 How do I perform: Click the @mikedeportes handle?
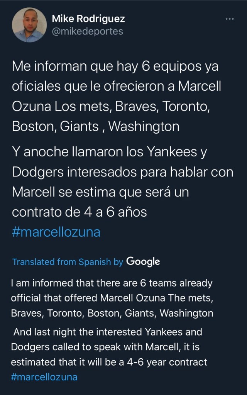(x=87, y=31)
